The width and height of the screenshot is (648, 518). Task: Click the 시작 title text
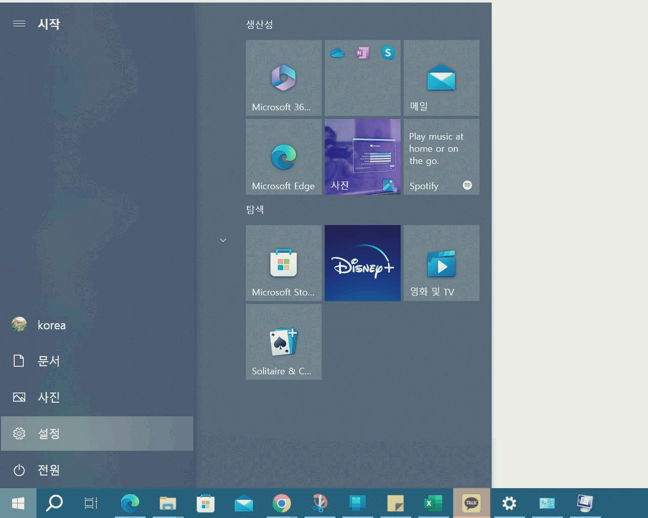(x=49, y=24)
